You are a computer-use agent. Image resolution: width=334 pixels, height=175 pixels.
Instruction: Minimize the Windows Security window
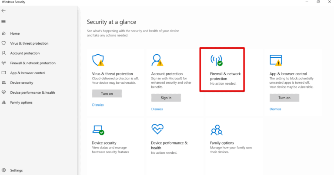coord(307,2)
